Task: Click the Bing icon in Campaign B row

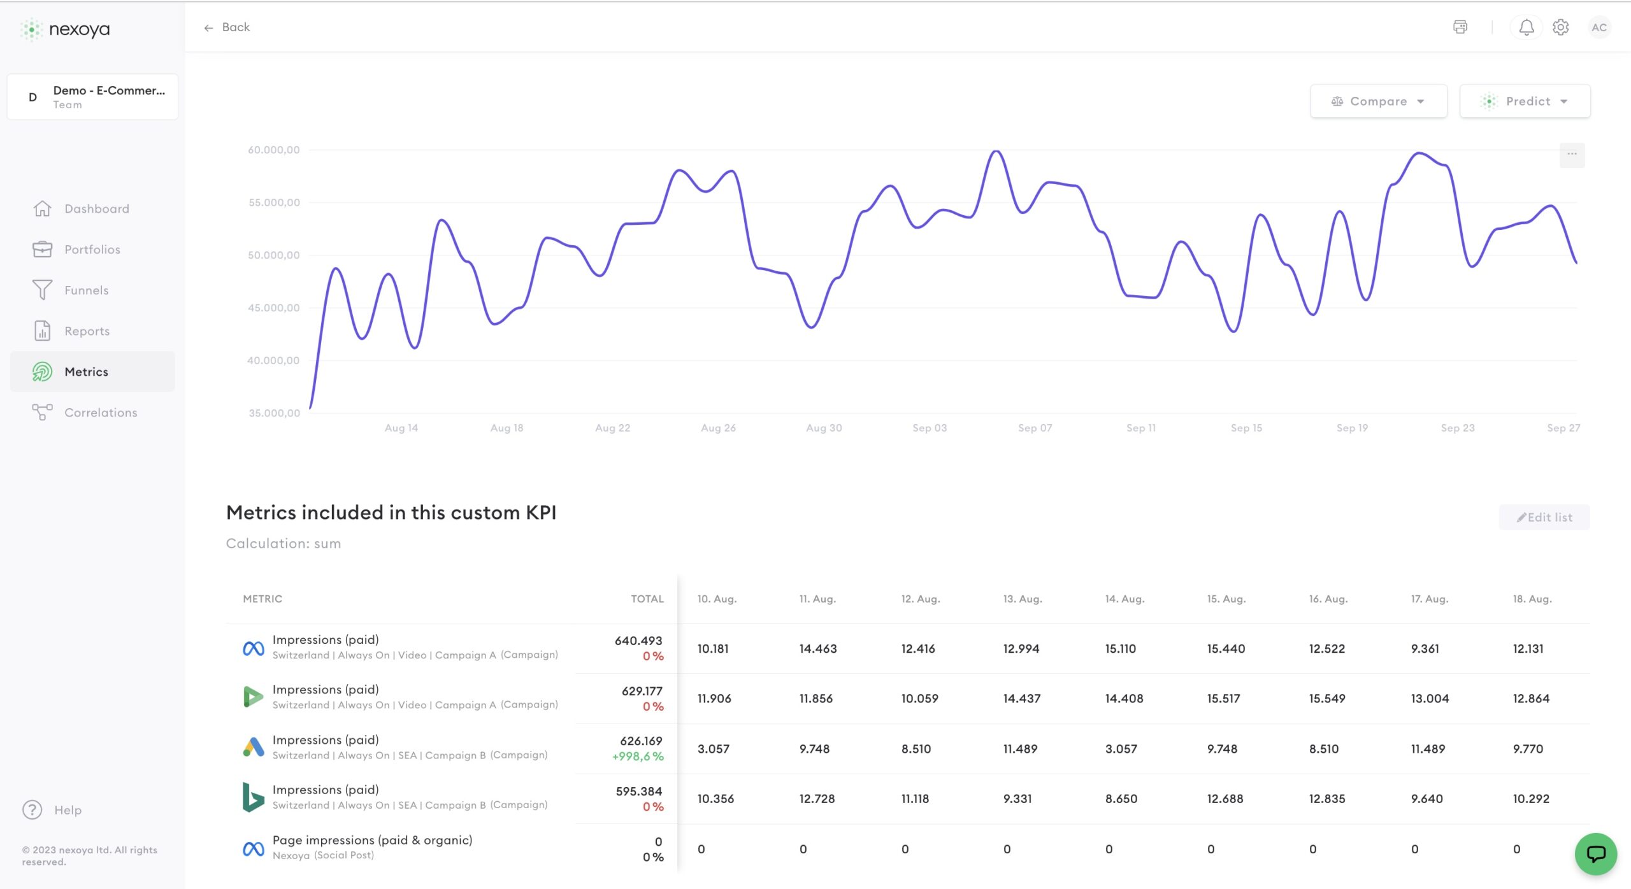Action: pos(254,797)
